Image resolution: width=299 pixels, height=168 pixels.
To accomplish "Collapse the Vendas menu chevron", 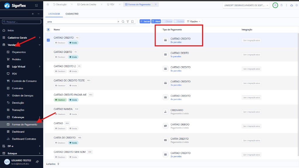I will click(x=40, y=45).
